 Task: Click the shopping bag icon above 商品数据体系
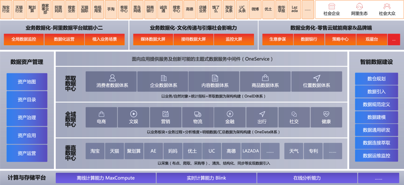(x=265, y=78)
